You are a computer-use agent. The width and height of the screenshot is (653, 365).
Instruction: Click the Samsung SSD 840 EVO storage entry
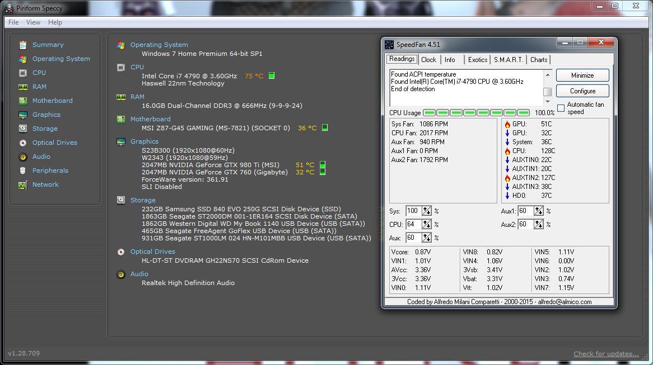(241, 209)
